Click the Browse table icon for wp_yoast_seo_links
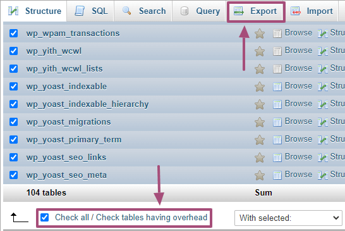This screenshot has width=345, height=231. (277, 158)
